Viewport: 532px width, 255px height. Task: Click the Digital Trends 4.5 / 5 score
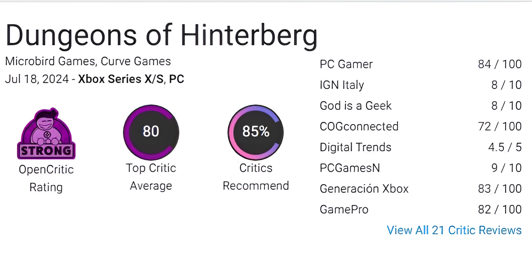pyautogui.click(x=505, y=147)
